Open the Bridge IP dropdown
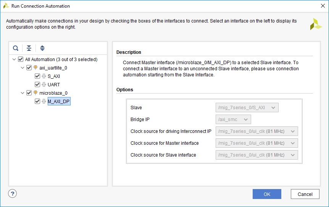The image size is (329, 207). (x=233, y=120)
